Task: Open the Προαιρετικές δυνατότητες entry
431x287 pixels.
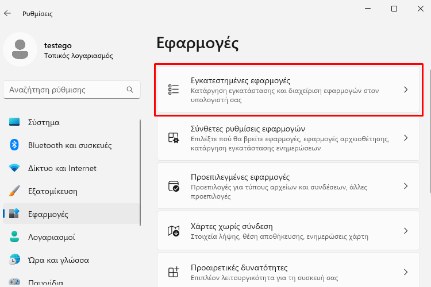Action: tap(288, 270)
